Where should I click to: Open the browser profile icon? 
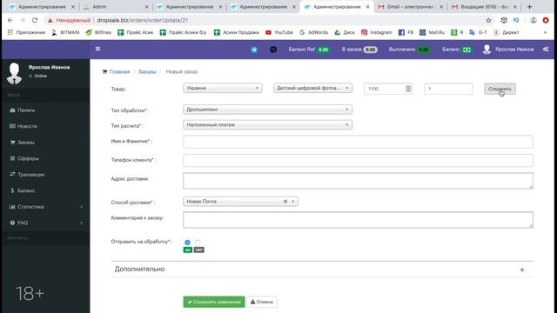coord(534,20)
